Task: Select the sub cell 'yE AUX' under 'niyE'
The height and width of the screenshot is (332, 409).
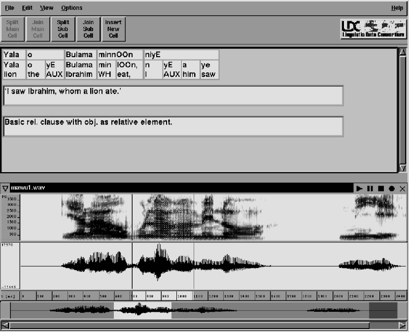Action: [x=172, y=69]
